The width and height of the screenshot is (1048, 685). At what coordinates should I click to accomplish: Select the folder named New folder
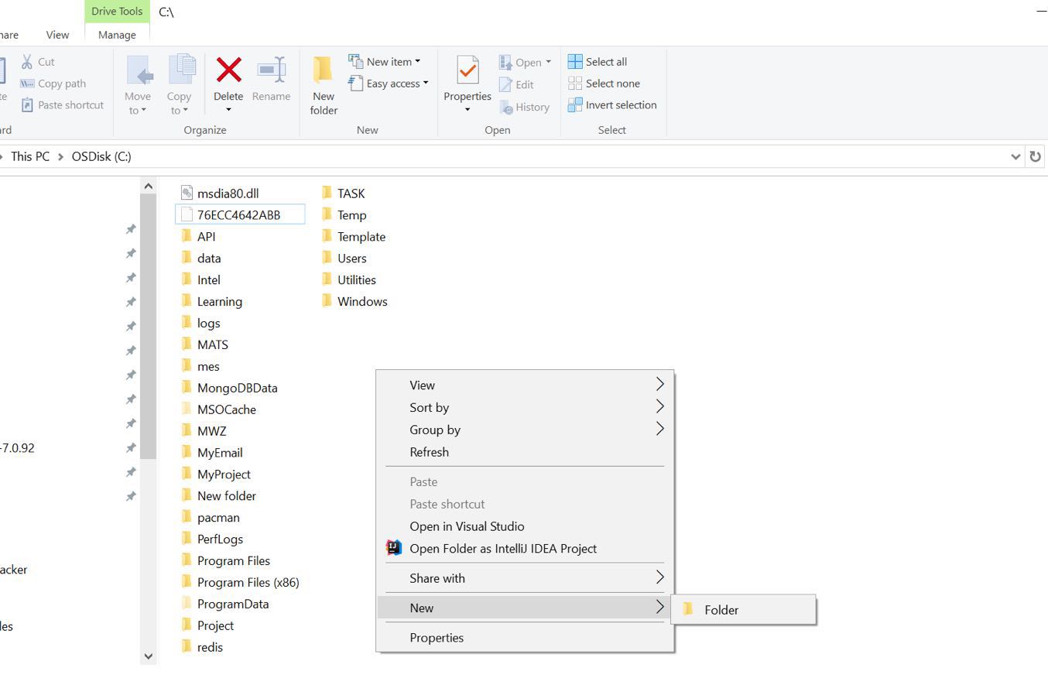click(x=218, y=496)
